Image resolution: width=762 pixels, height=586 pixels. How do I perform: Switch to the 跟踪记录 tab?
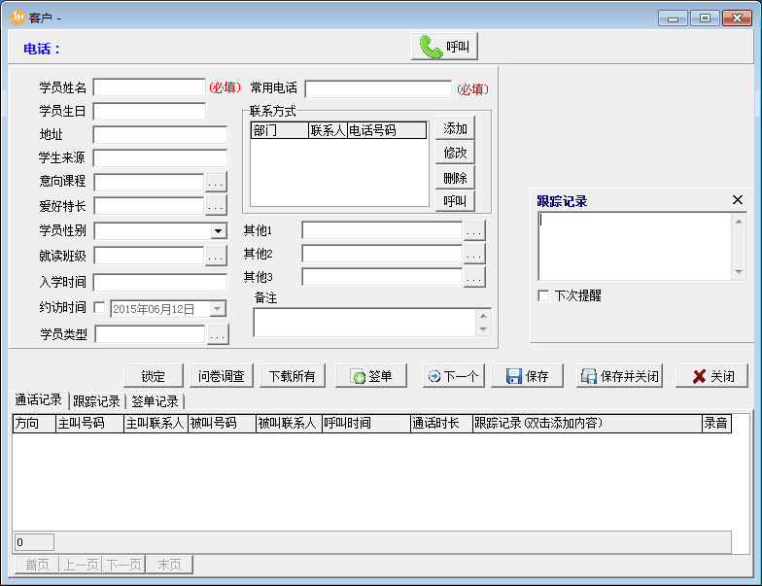[x=96, y=400]
